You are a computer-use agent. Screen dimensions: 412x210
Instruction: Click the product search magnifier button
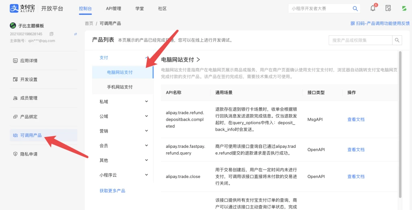(x=397, y=40)
